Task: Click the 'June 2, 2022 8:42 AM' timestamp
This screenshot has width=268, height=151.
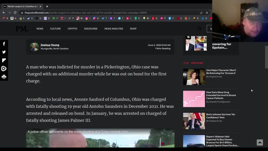Action: 159,45
